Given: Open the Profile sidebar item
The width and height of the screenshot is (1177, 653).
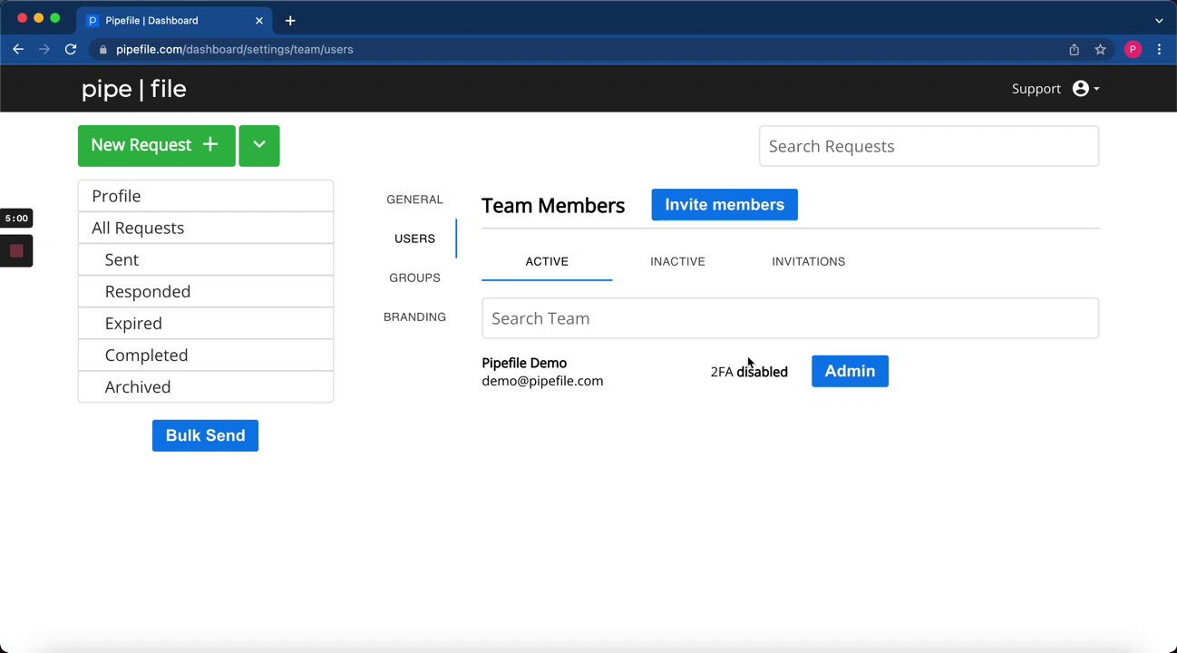Looking at the screenshot, I should (206, 196).
